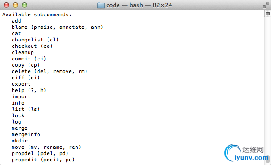Click the 'propedit (pedit, pe)' line
271x165 pixels.
43,160
